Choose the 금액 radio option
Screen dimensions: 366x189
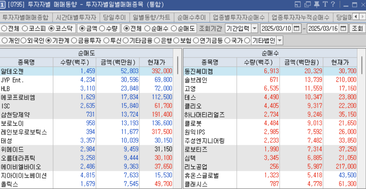point(82,29)
